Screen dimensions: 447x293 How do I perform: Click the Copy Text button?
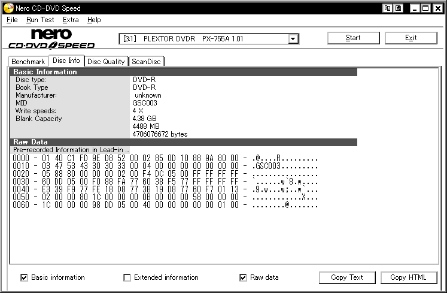point(347,277)
